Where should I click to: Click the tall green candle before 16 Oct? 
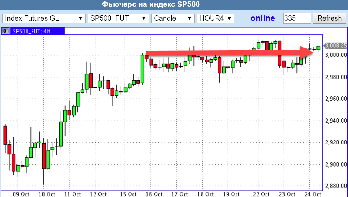(x=142, y=69)
